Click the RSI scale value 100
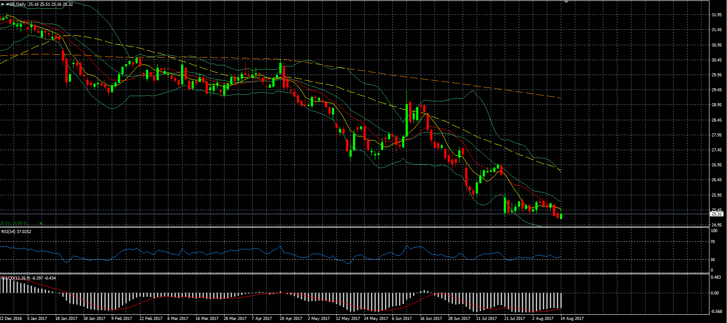This screenshot has height=323, width=727. [x=714, y=231]
